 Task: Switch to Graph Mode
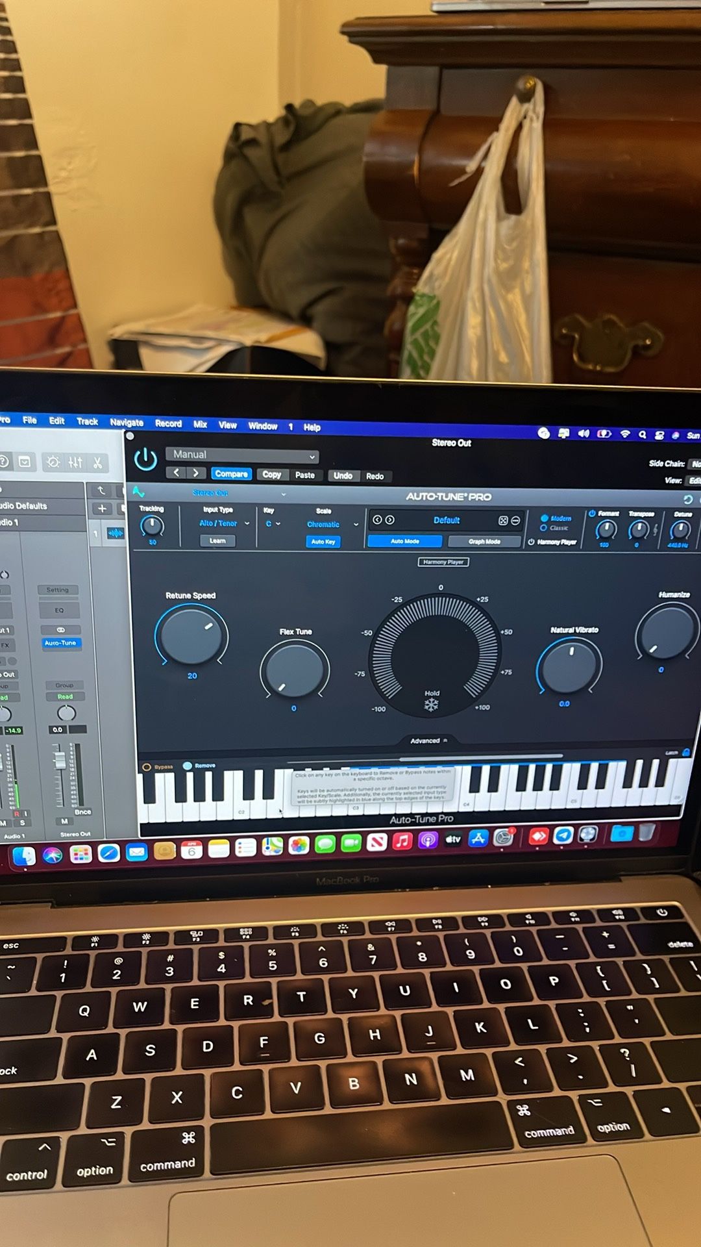(x=484, y=542)
